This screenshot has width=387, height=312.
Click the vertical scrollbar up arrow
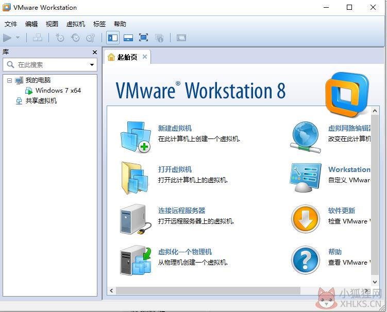(x=375, y=111)
